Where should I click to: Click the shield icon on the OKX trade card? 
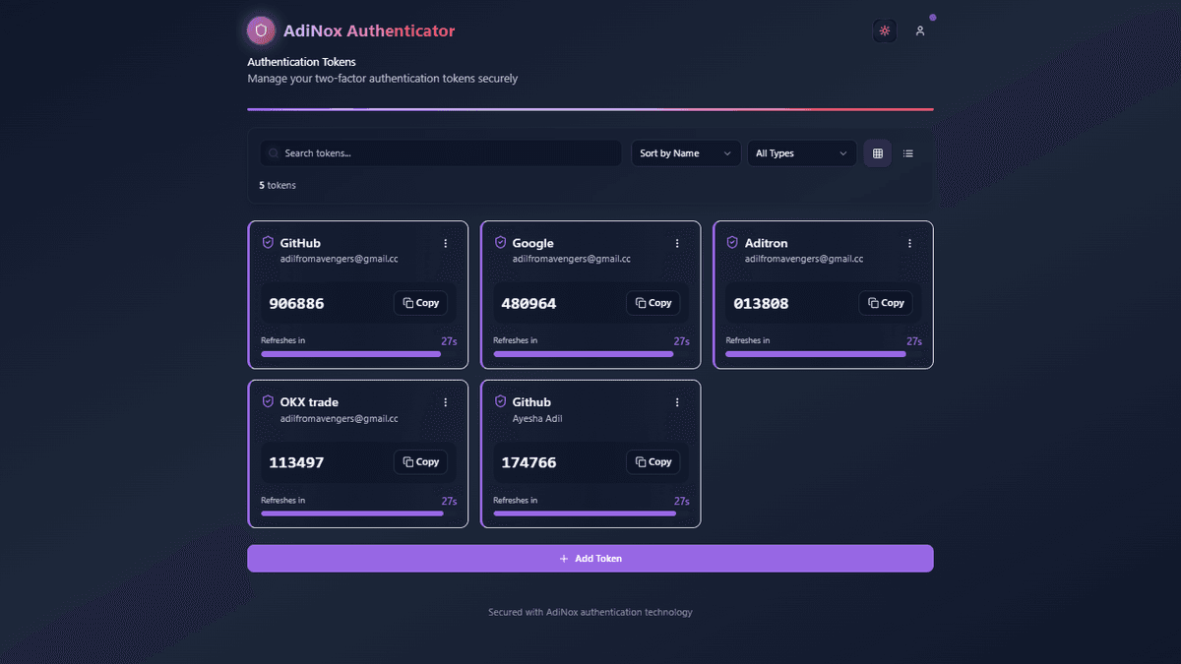point(268,400)
